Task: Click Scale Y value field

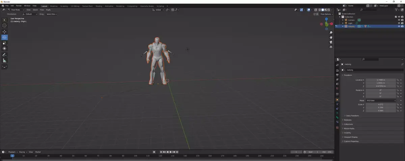Action: coord(381,108)
